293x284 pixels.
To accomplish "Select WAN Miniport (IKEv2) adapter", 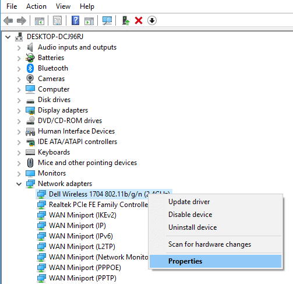I will click(x=83, y=215).
